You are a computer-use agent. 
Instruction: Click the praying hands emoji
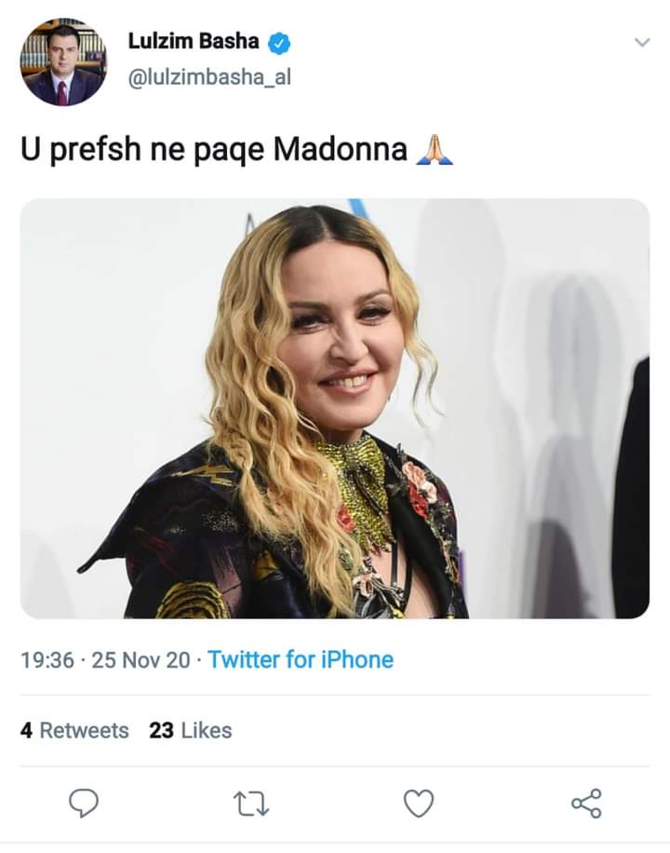pyautogui.click(x=434, y=149)
